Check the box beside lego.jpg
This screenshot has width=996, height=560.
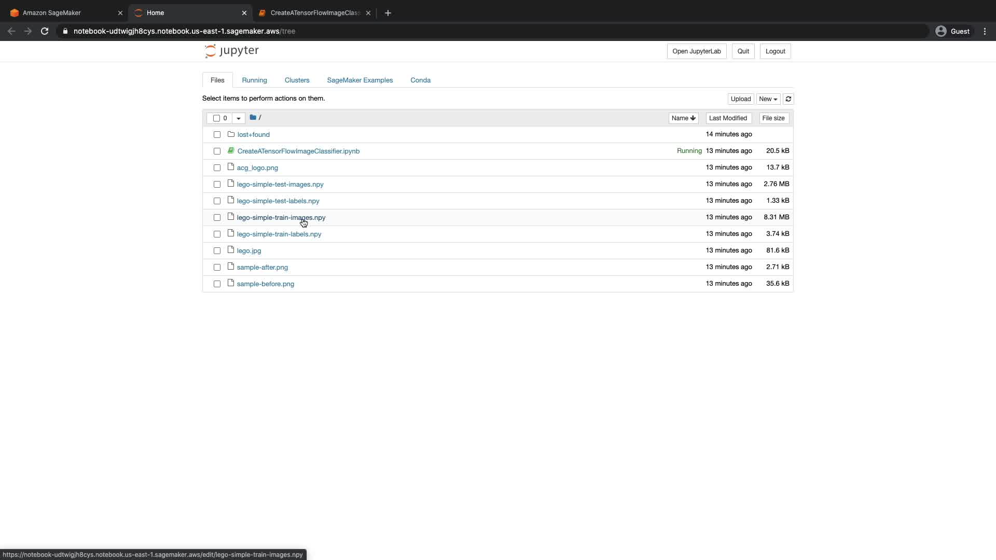point(217,251)
